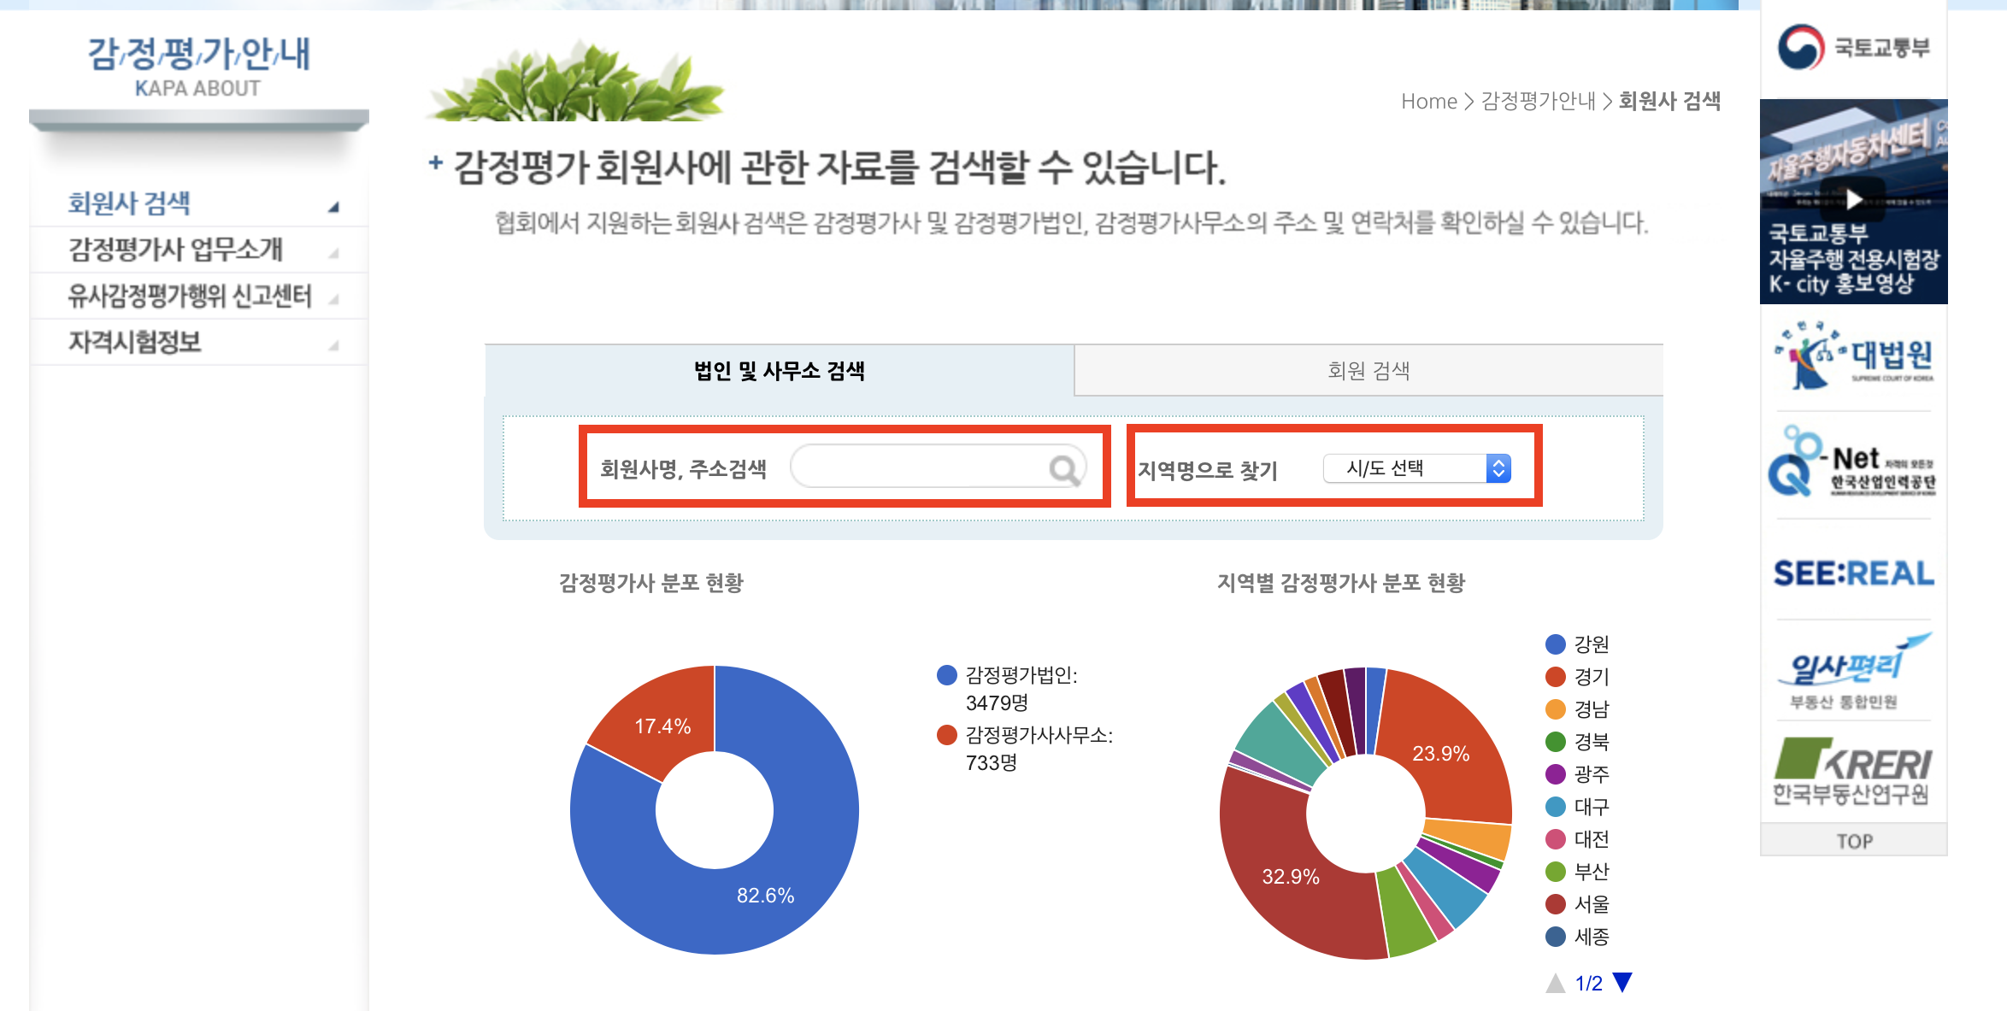The height and width of the screenshot is (1011, 2007).
Task: Play the K-city 홍보영상 video
Action: [1853, 200]
